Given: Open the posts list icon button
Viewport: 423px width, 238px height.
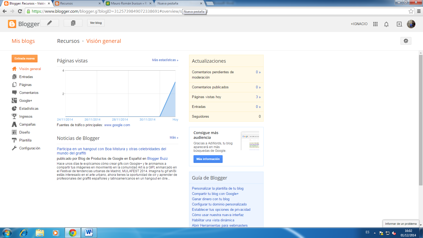Looking at the screenshot, I should click(x=73, y=23).
